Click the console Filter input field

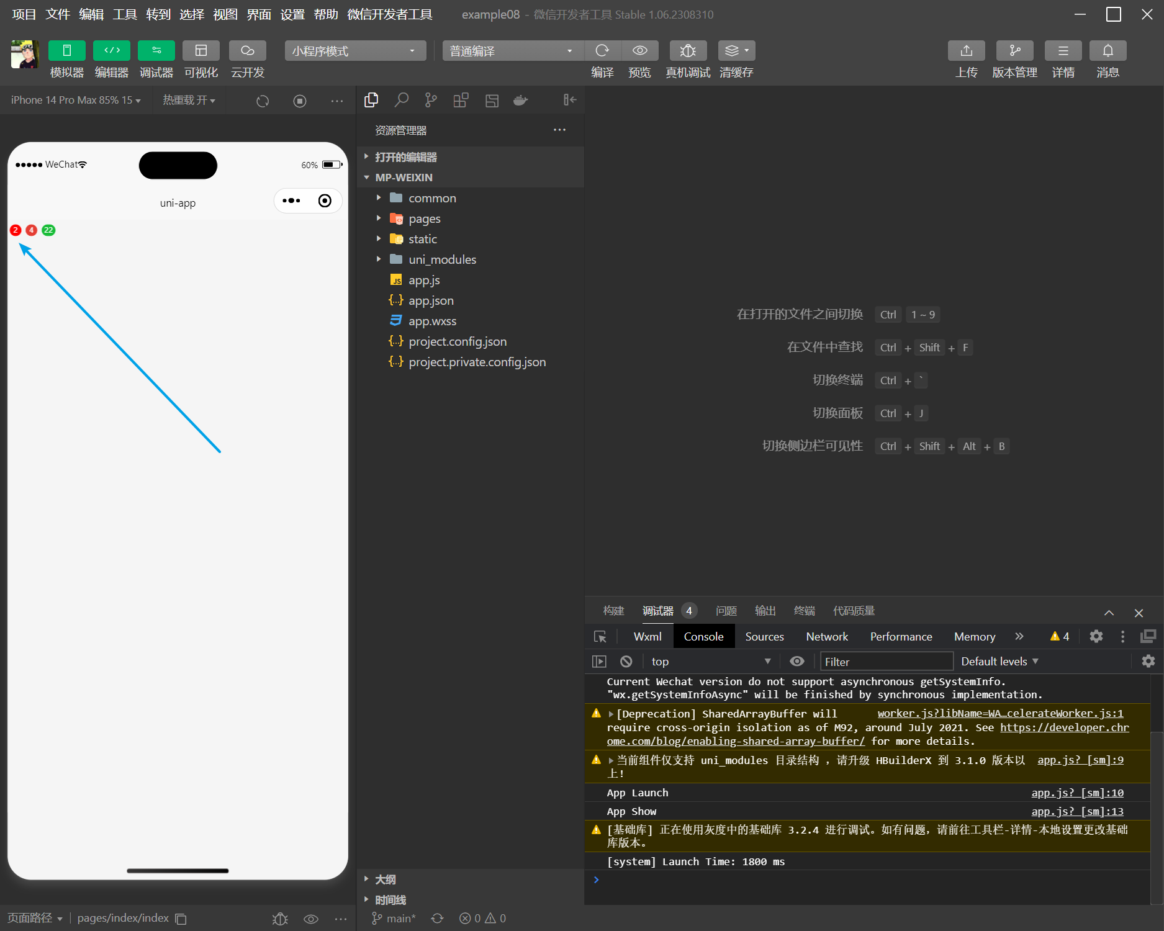pyautogui.click(x=887, y=662)
